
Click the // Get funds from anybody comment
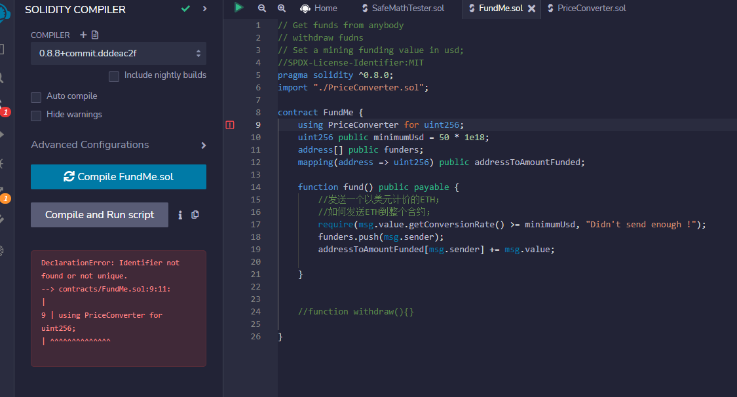(x=341, y=26)
